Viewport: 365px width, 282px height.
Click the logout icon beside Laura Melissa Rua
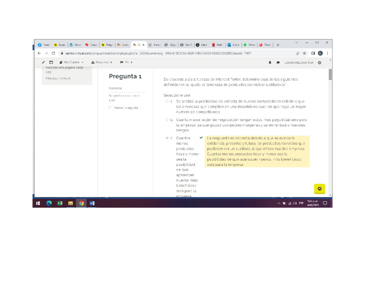[x=319, y=62]
